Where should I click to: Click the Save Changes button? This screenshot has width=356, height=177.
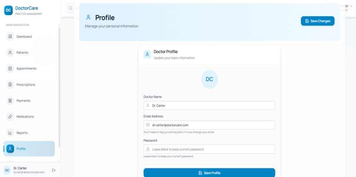tap(318, 21)
